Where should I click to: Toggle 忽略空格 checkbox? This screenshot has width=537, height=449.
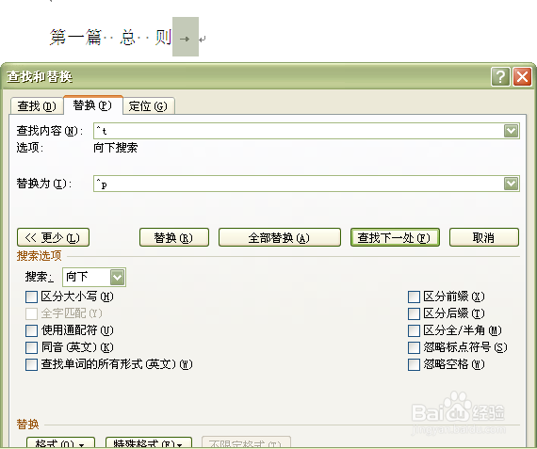point(414,364)
